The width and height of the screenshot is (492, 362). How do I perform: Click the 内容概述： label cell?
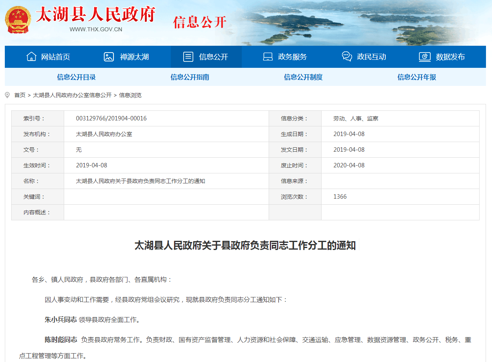pos(38,212)
